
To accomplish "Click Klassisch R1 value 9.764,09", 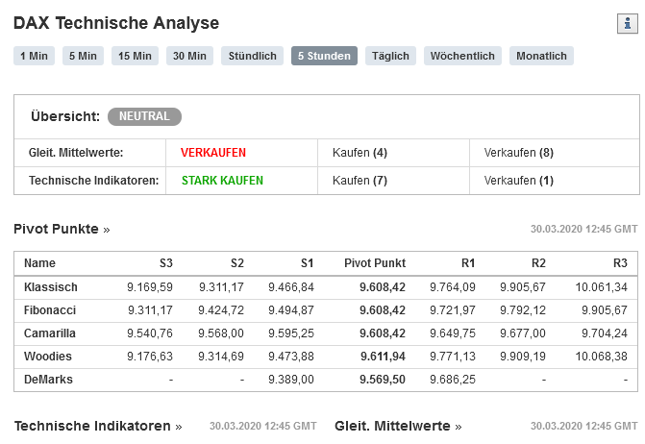I will coord(453,287).
